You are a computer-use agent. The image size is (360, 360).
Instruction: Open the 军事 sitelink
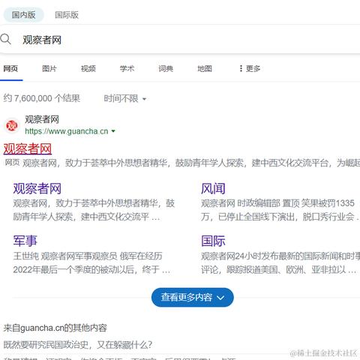[25, 241]
